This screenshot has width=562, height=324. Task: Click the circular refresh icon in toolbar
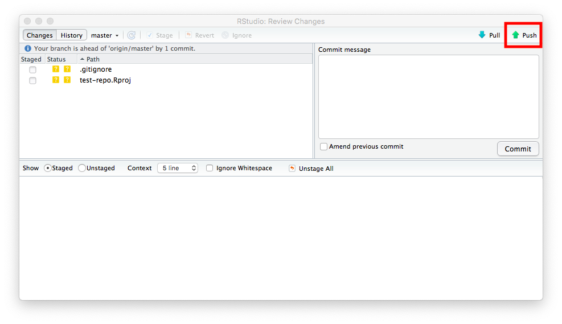point(132,35)
